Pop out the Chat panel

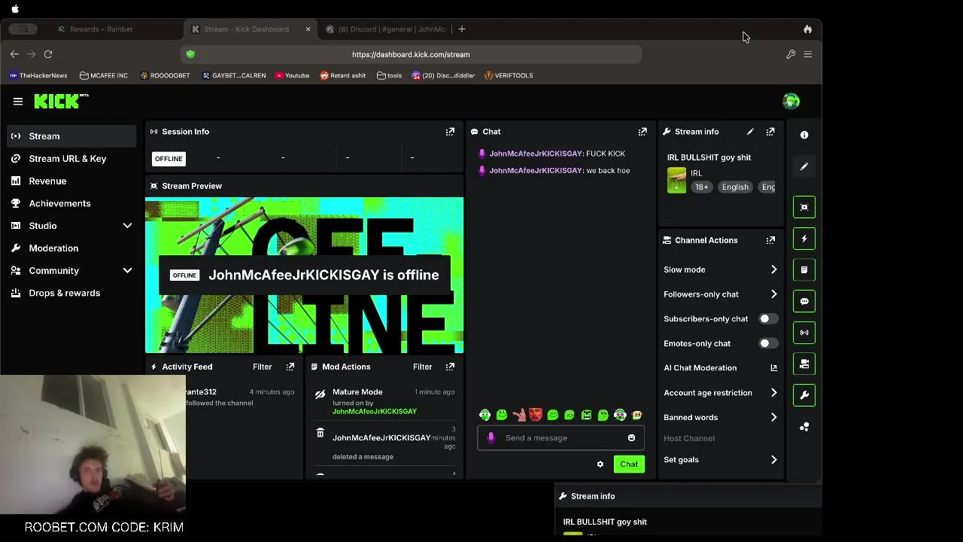tap(643, 132)
